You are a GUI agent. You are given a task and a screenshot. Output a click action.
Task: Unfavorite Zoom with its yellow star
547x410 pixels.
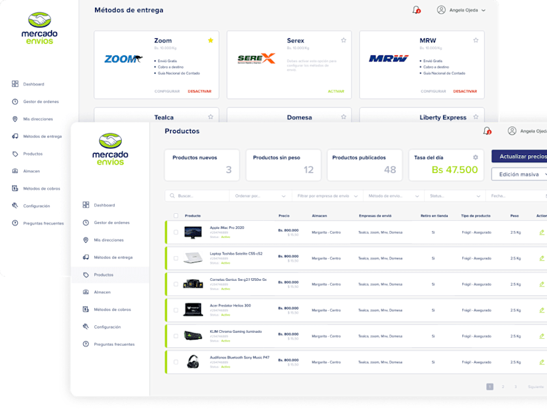tap(211, 40)
